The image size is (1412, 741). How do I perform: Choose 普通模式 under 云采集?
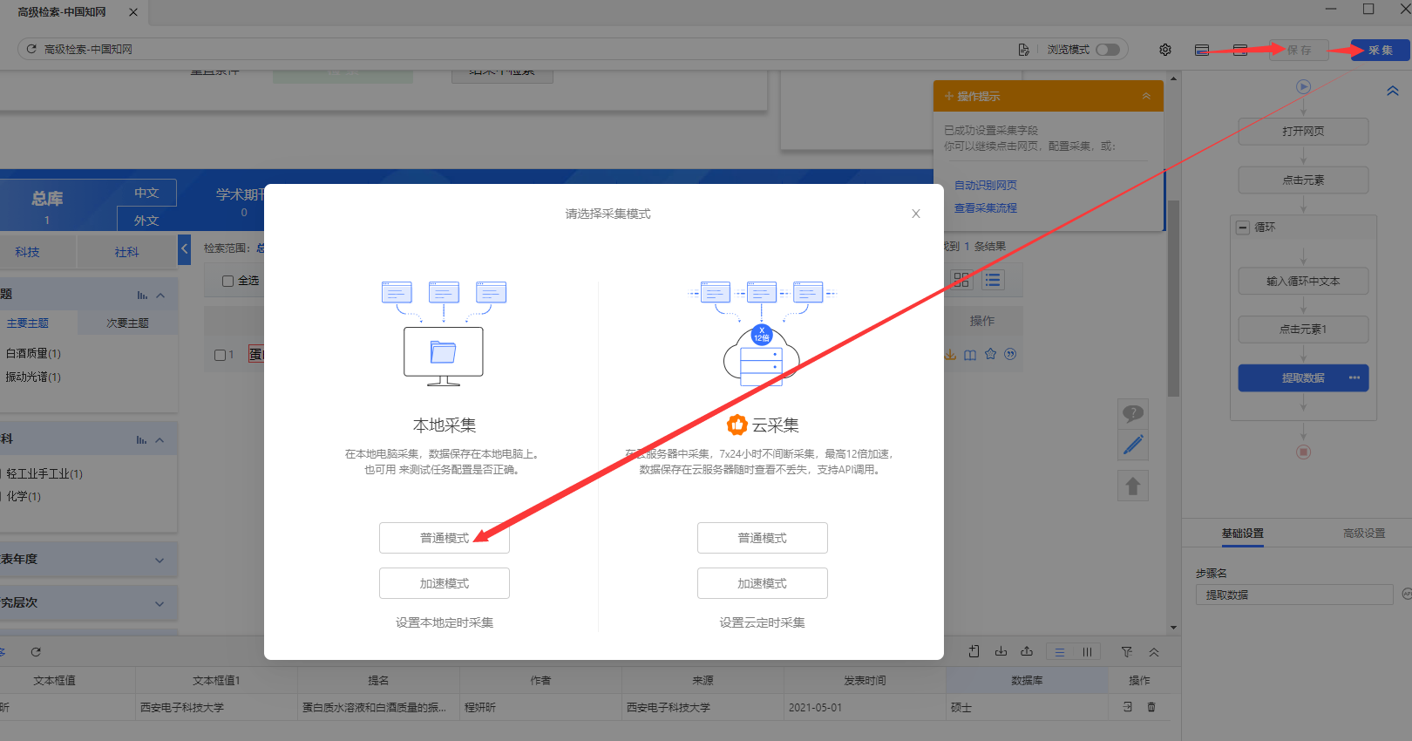click(763, 538)
